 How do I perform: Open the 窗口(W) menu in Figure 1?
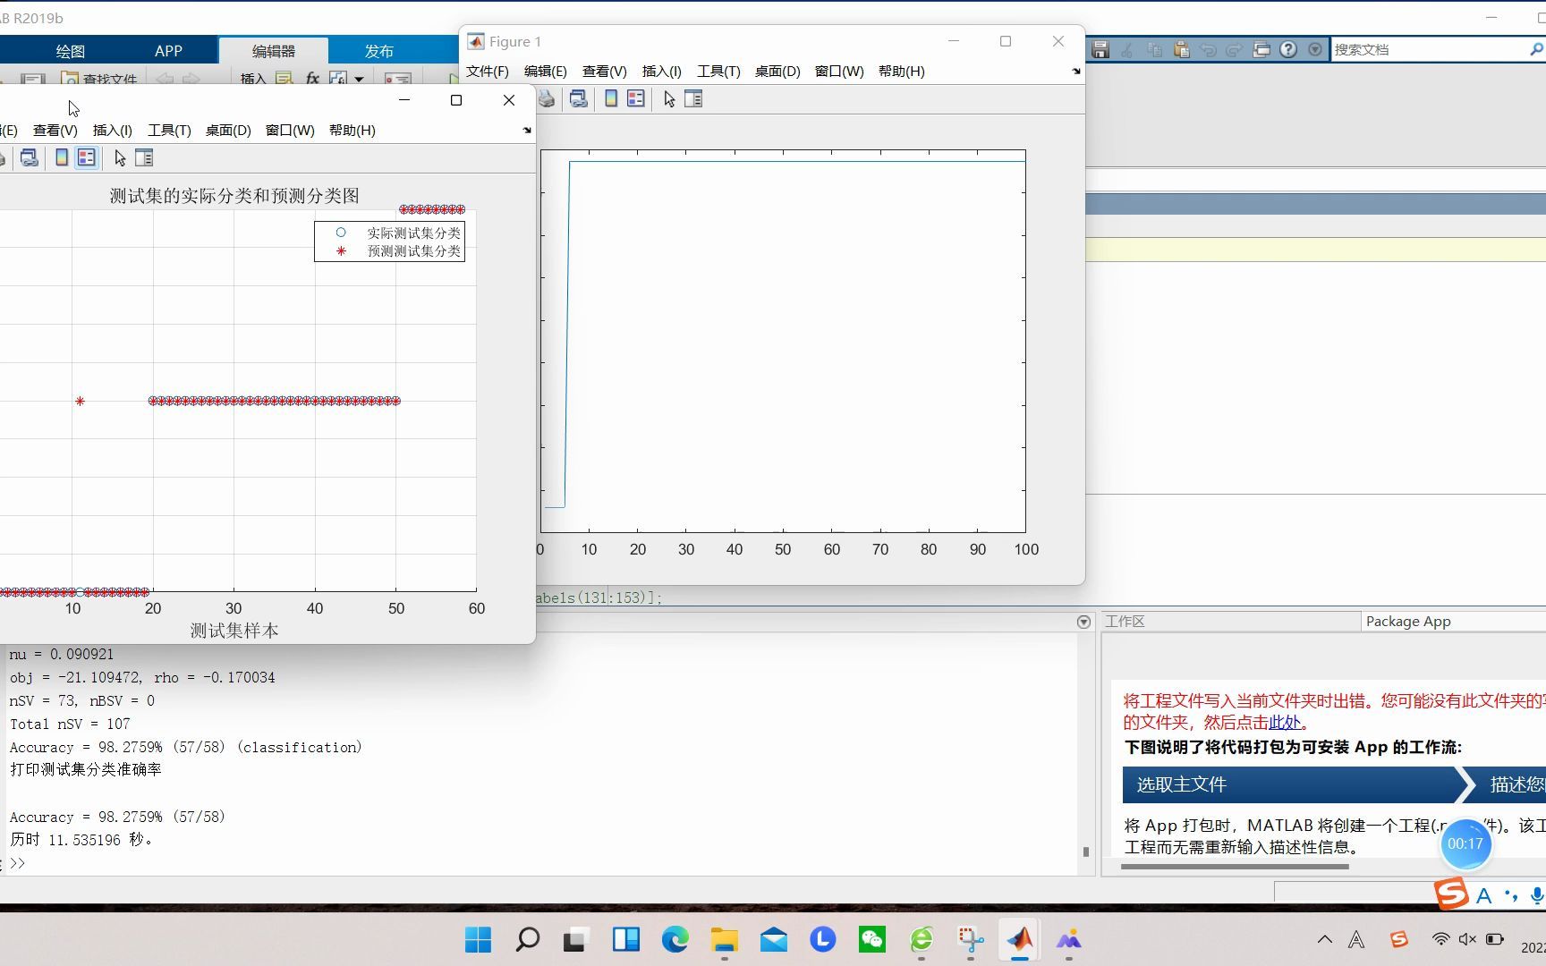coord(838,72)
